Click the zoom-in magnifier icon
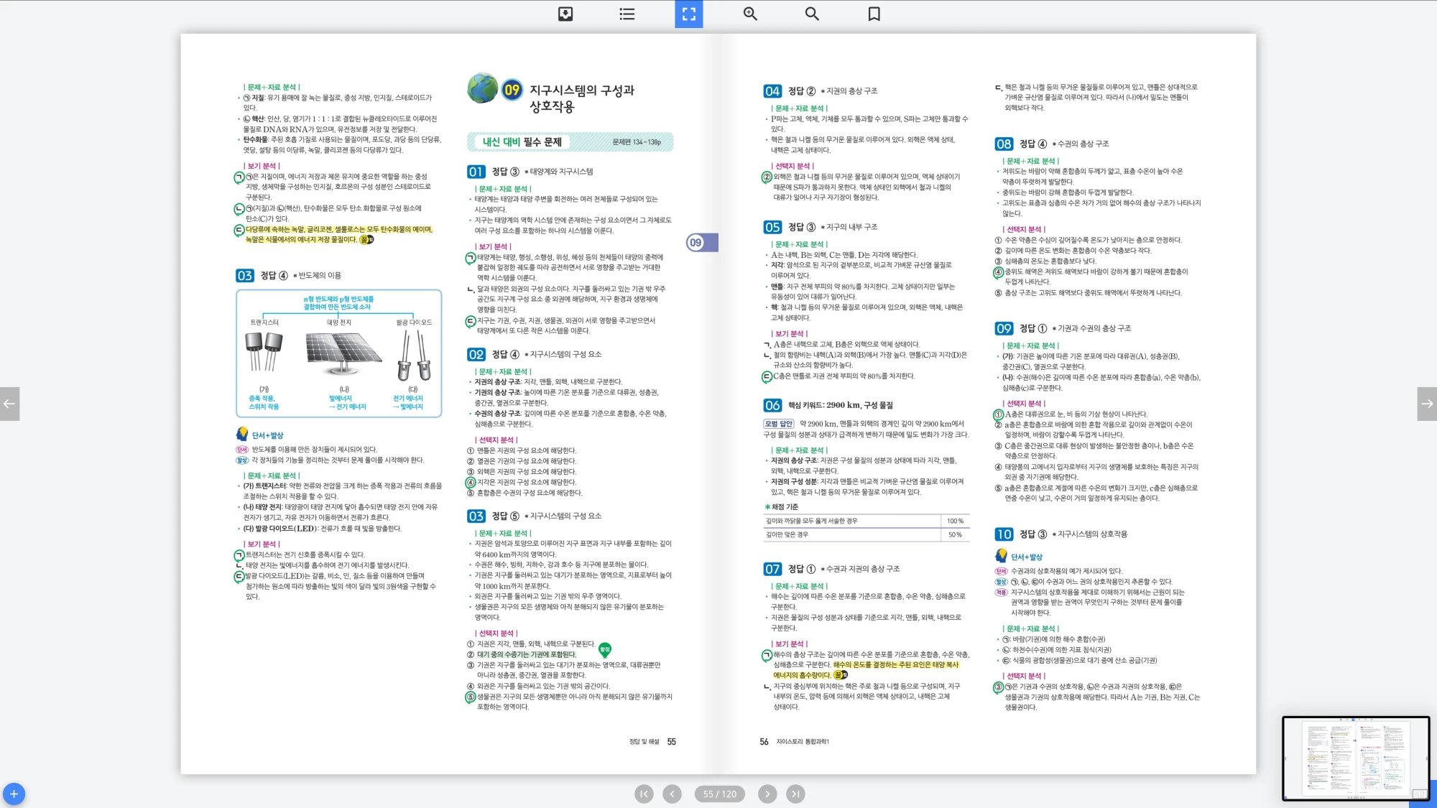 coord(750,14)
